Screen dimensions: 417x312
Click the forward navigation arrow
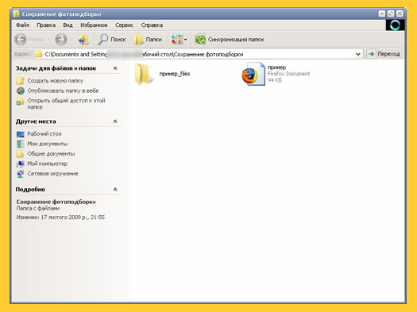pyautogui.click(x=61, y=40)
